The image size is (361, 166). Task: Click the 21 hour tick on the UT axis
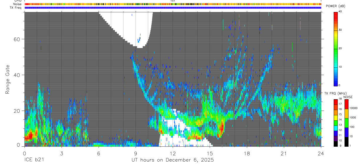click(x=284, y=153)
